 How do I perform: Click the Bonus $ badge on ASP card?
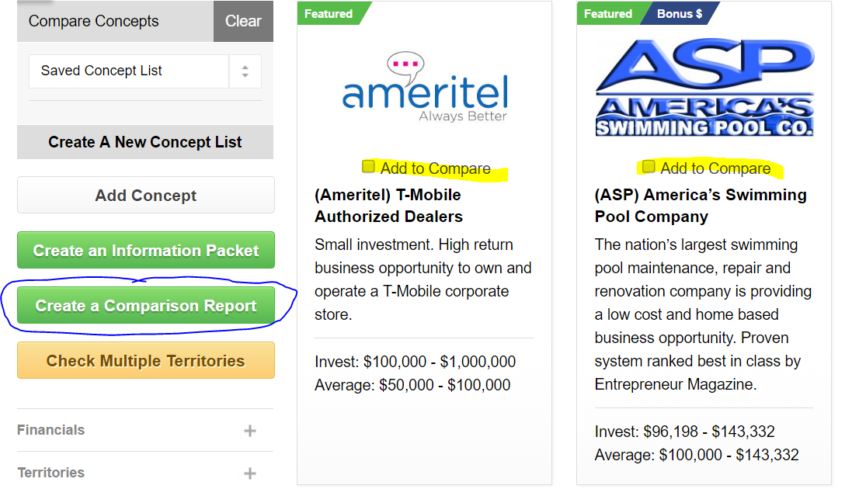point(680,14)
